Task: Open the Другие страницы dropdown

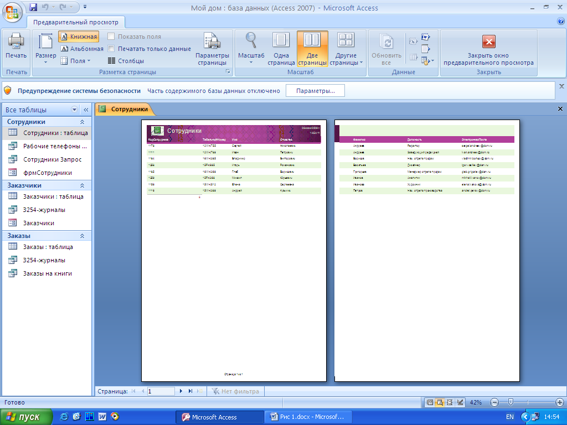Action: click(346, 49)
